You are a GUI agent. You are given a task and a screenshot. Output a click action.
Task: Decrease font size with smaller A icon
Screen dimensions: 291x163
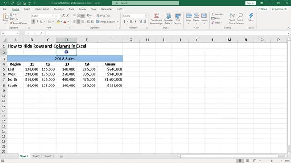click(68, 16)
